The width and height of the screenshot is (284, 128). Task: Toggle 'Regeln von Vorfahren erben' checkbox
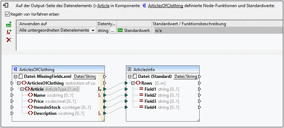tap(7, 14)
